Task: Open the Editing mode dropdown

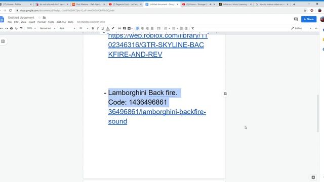Action: coord(301,28)
